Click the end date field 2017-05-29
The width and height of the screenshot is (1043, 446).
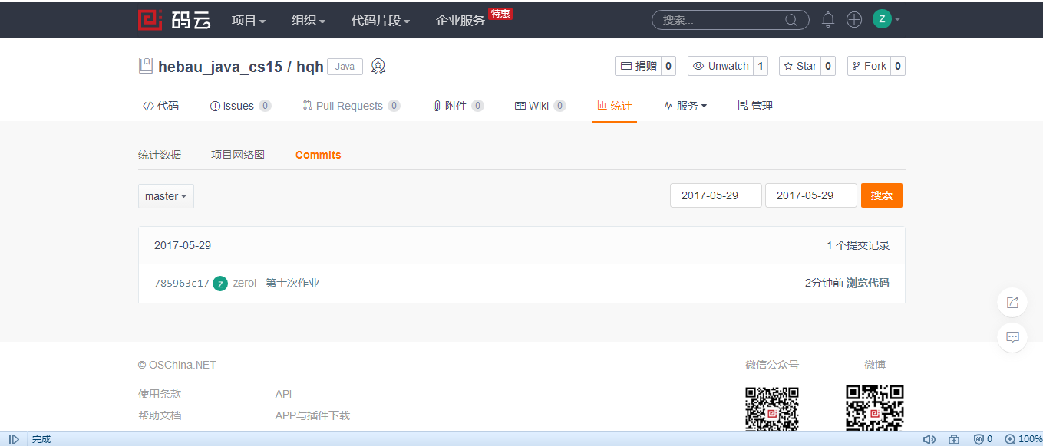pos(811,195)
